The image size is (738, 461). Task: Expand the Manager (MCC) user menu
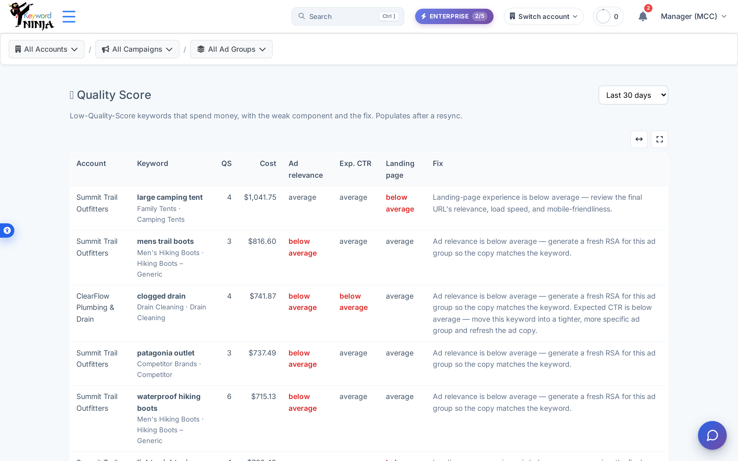click(693, 16)
